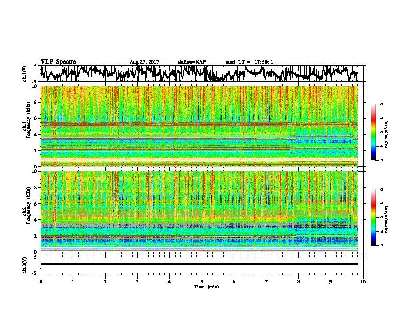The image size is (409, 316).
Task: Click inside the ch.2 spectrogram plot
Action: coord(199,212)
